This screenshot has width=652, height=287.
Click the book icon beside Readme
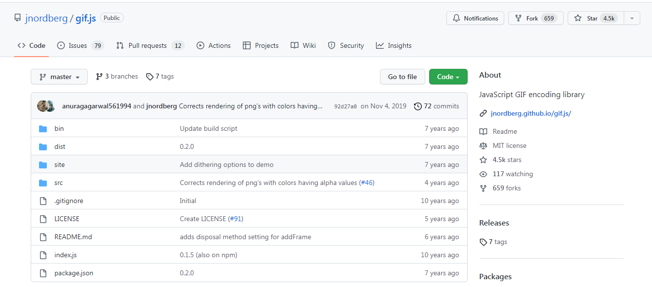pos(483,132)
